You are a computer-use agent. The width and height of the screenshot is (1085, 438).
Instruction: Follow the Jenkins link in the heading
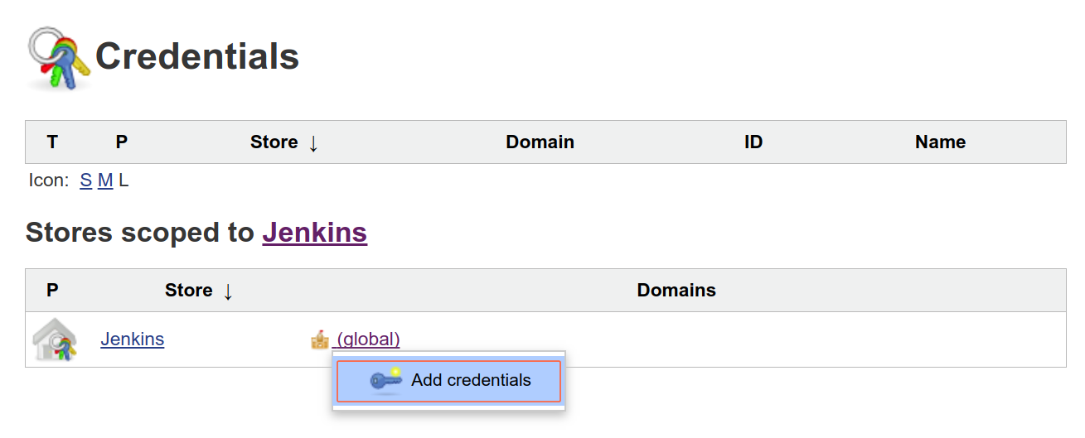point(314,233)
